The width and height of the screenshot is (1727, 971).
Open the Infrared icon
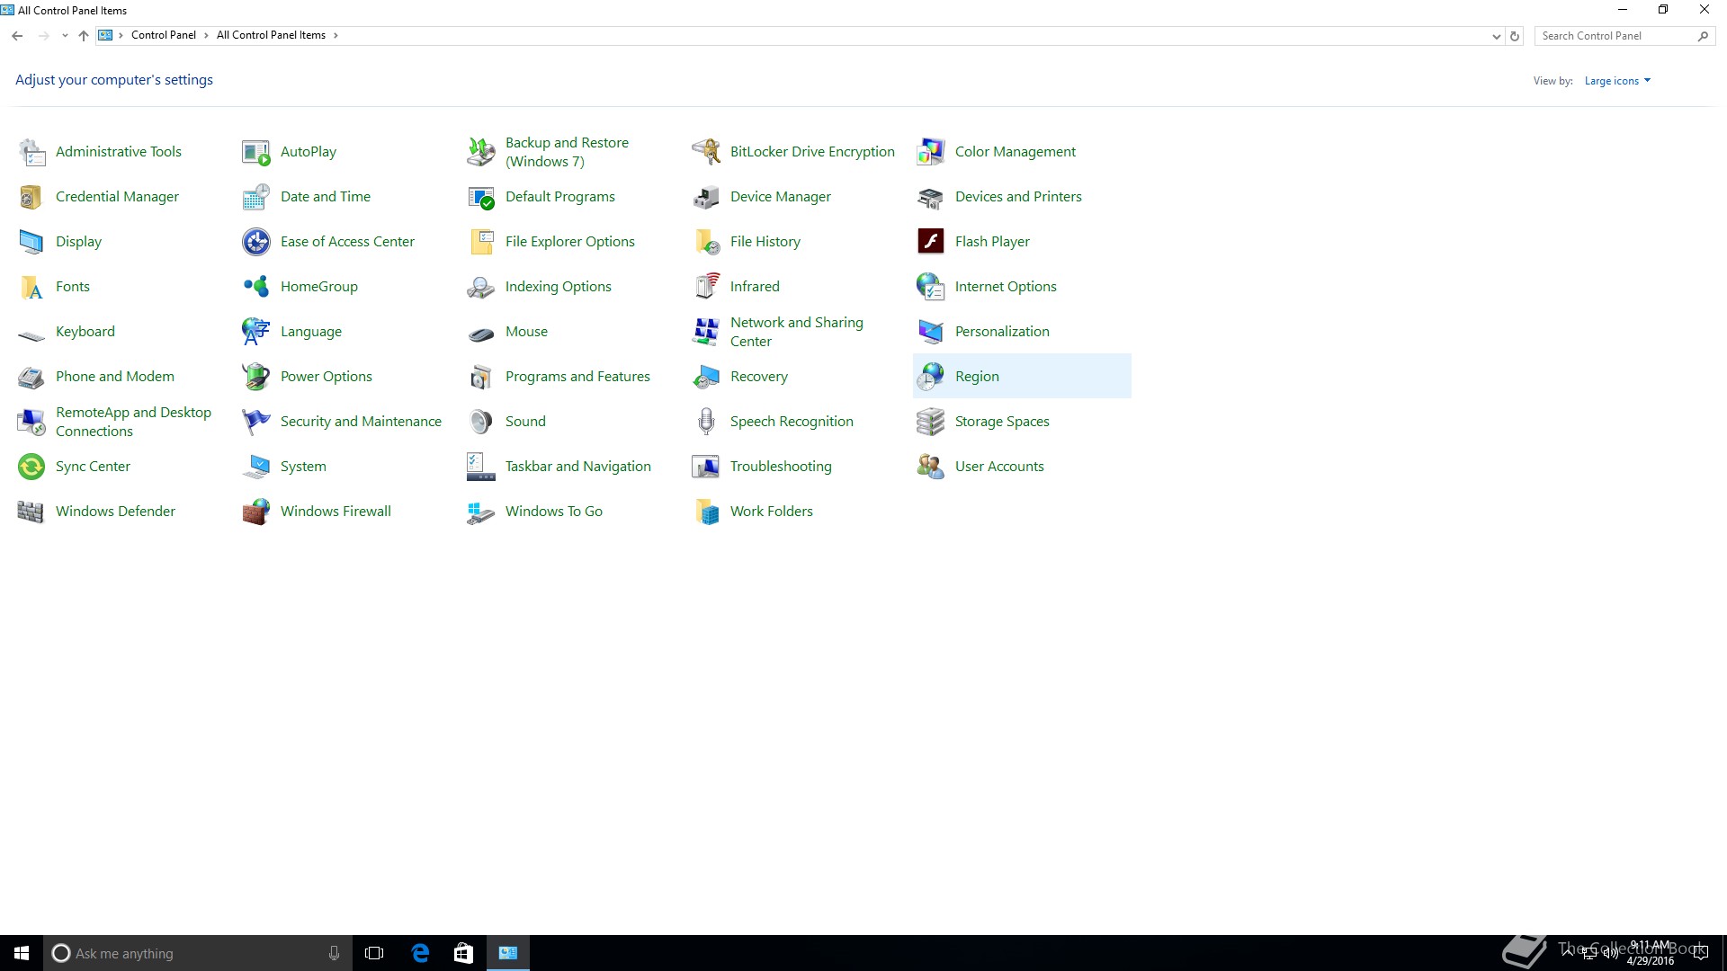[x=706, y=287]
